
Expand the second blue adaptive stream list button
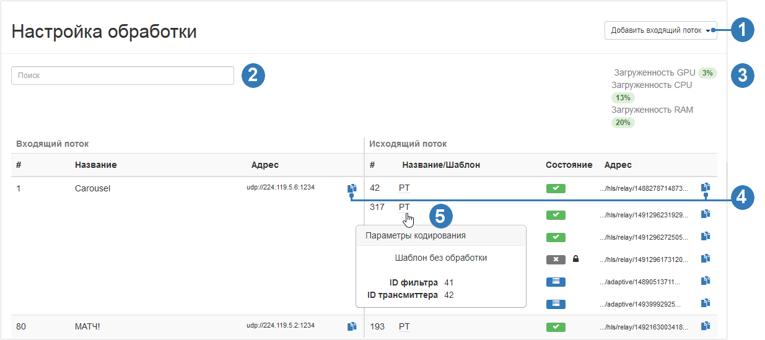pyautogui.click(x=556, y=304)
